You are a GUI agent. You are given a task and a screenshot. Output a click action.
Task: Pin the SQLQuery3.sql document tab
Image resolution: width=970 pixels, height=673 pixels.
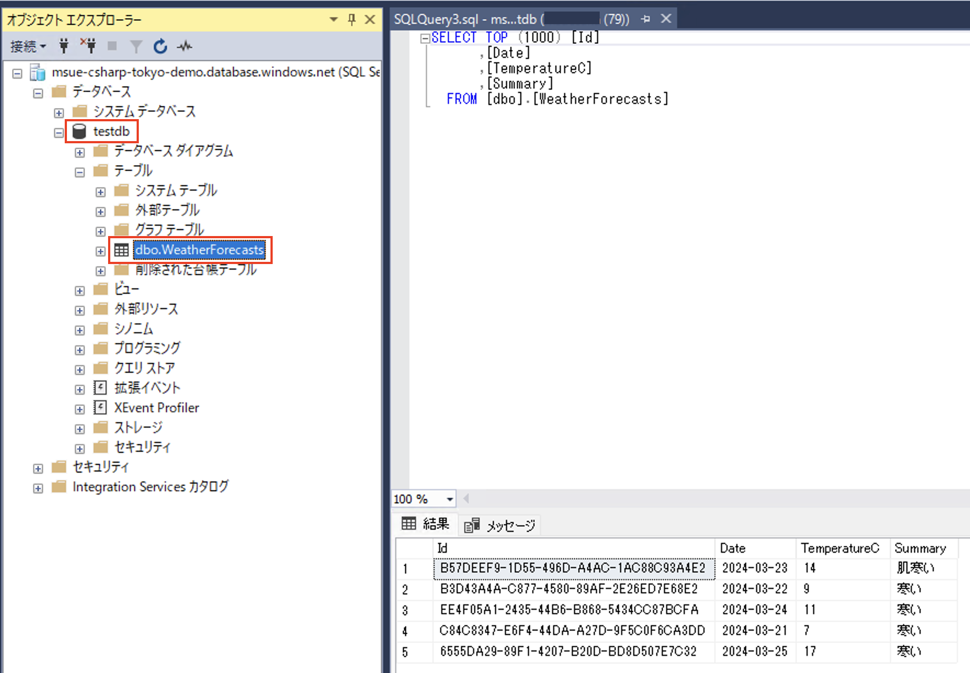tap(645, 19)
